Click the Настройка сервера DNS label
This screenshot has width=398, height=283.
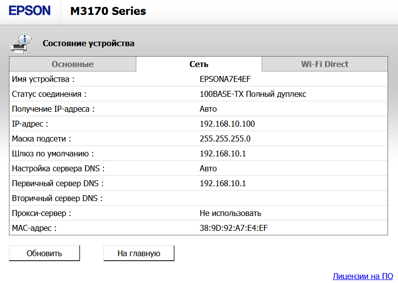coord(58,168)
